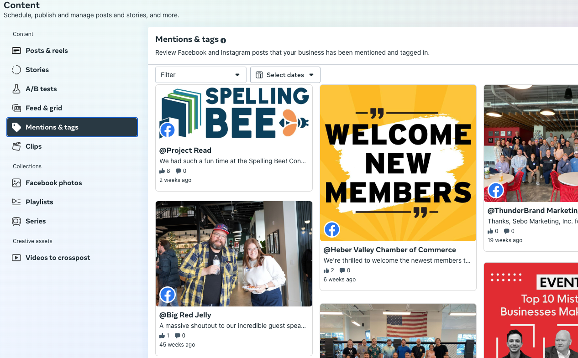Click the calendar icon in Select dates
578x358 pixels.
click(259, 75)
